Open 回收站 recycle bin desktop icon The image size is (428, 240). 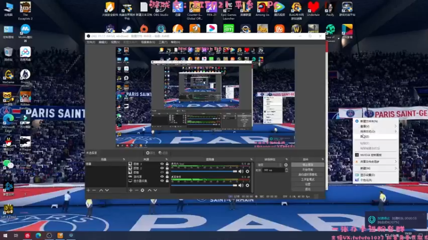(9, 54)
